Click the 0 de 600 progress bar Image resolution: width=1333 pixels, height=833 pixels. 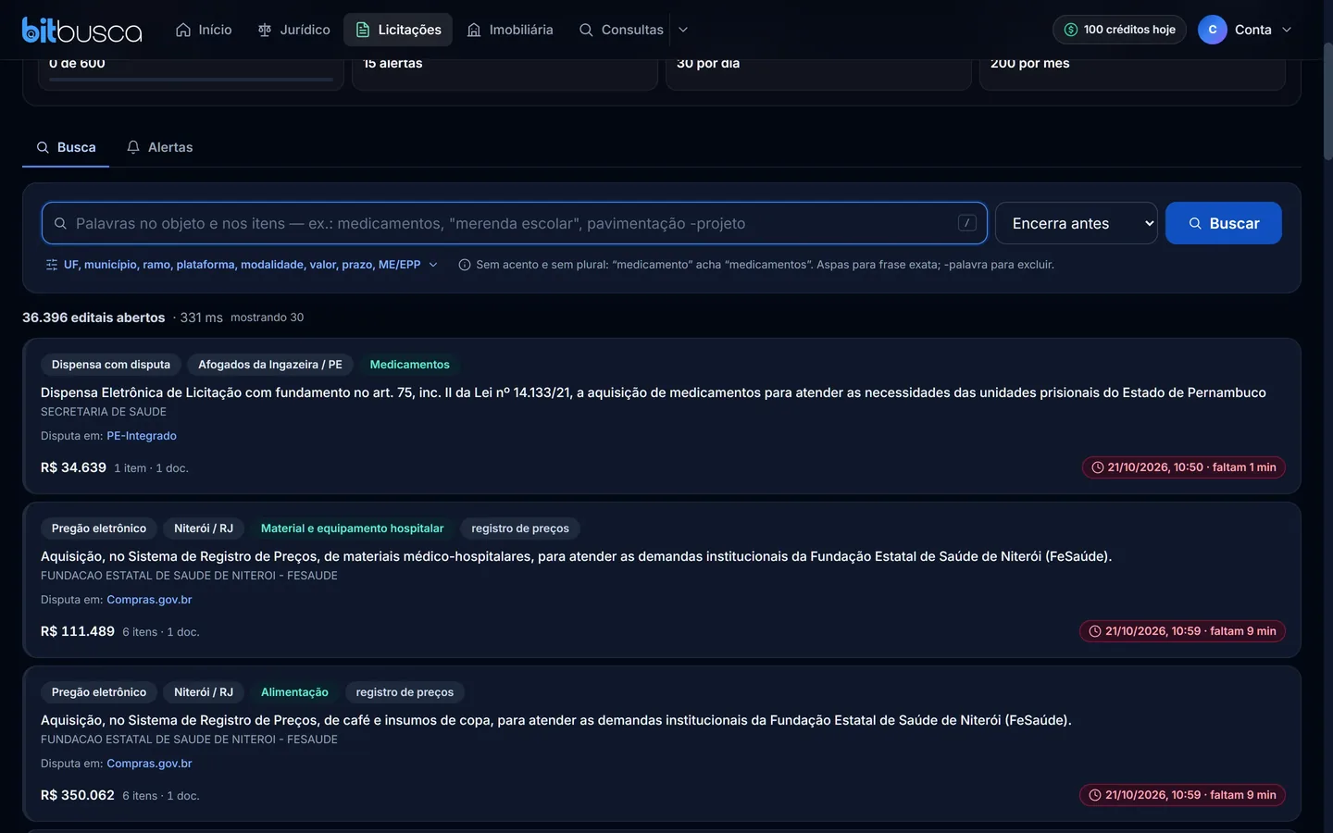tap(191, 80)
